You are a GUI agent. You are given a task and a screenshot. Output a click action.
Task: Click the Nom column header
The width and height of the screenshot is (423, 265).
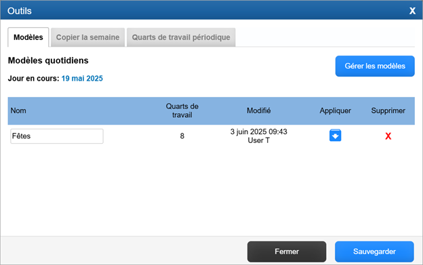pyautogui.click(x=18, y=110)
